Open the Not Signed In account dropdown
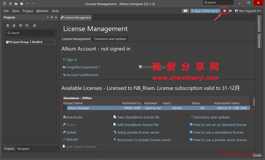Screen dimensions: 265x160 coord(248,11)
